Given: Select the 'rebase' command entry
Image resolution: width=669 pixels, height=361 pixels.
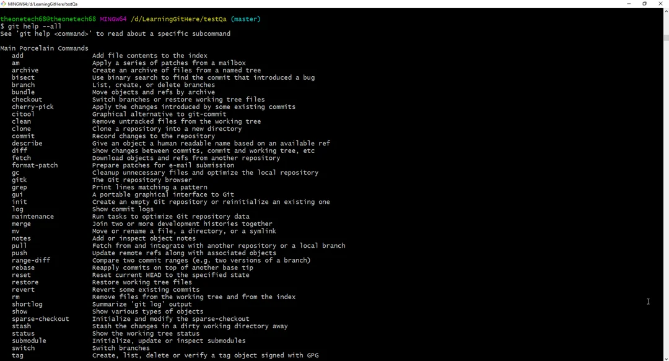Looking at the screenshot, I should (23, 267).
